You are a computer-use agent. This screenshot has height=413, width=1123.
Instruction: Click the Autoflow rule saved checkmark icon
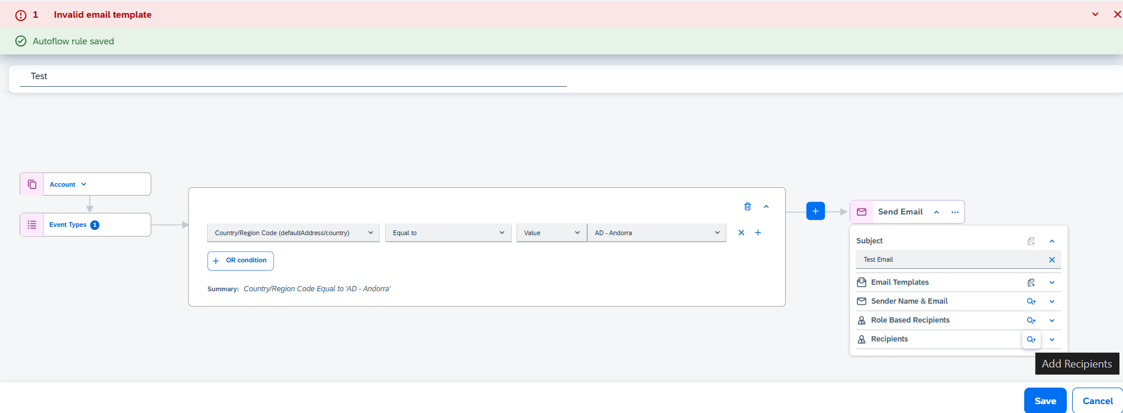click(21, 41)
